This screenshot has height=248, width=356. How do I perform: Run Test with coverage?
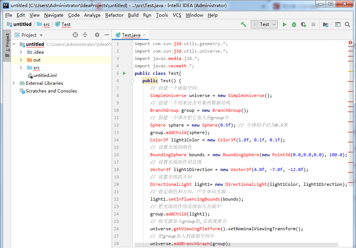pyautogui.click(x=303, y=24)
